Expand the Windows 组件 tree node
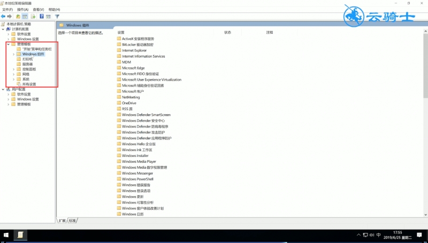This screenshot has width=428, height=243. [13, 54]
